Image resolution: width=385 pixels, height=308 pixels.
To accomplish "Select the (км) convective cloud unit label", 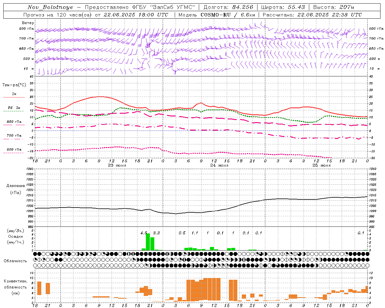I will pos(16,293).
